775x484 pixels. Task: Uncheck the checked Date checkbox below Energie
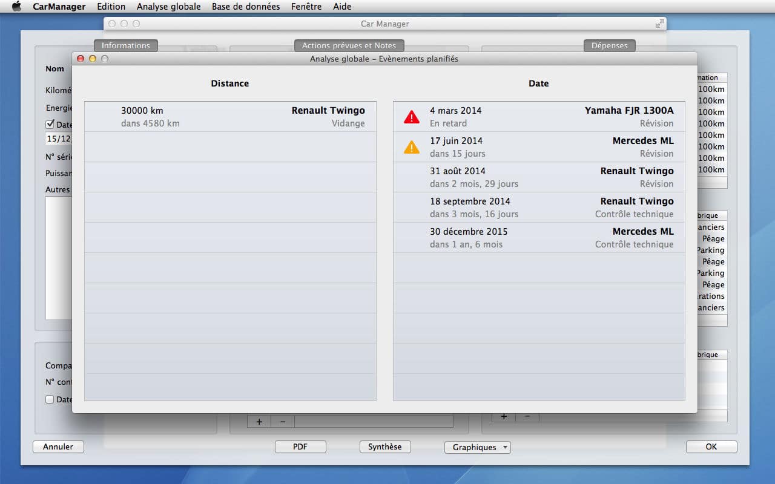pos(50,125)
